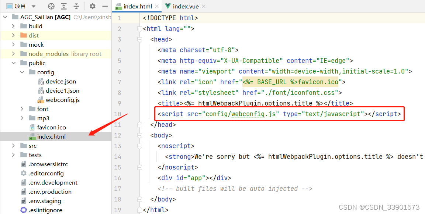Select the public folder icon
This screenshot has height=214, width=425.
(x=24, y=63)
